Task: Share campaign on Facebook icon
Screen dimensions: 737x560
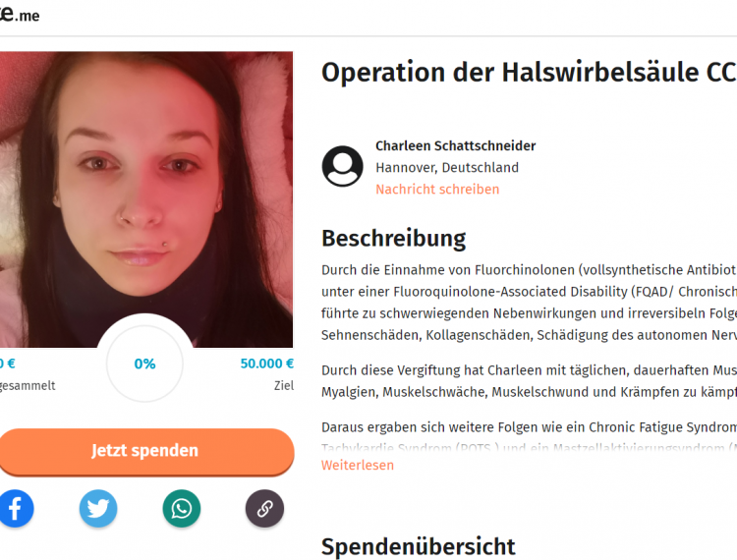Action: (15, 508)
